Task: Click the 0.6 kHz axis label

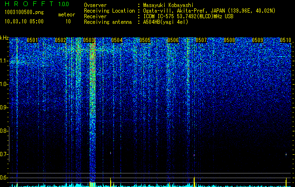Action: [4, 178]
